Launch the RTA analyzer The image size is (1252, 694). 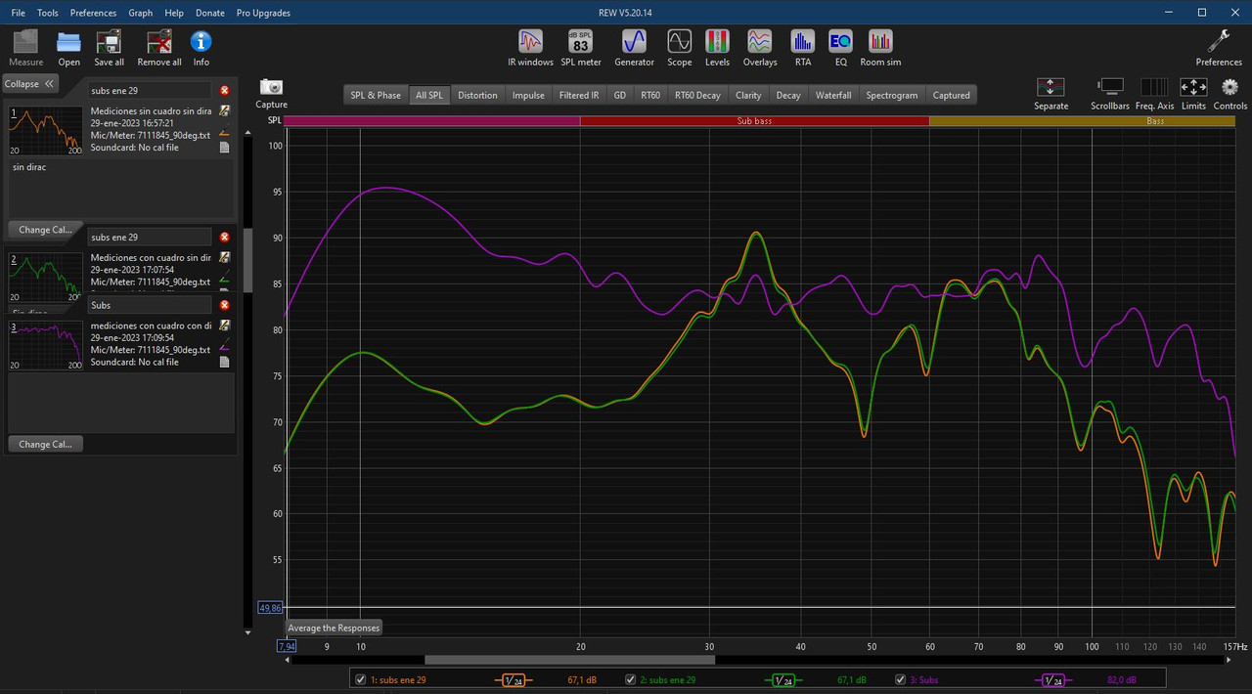tap(803, 48)
